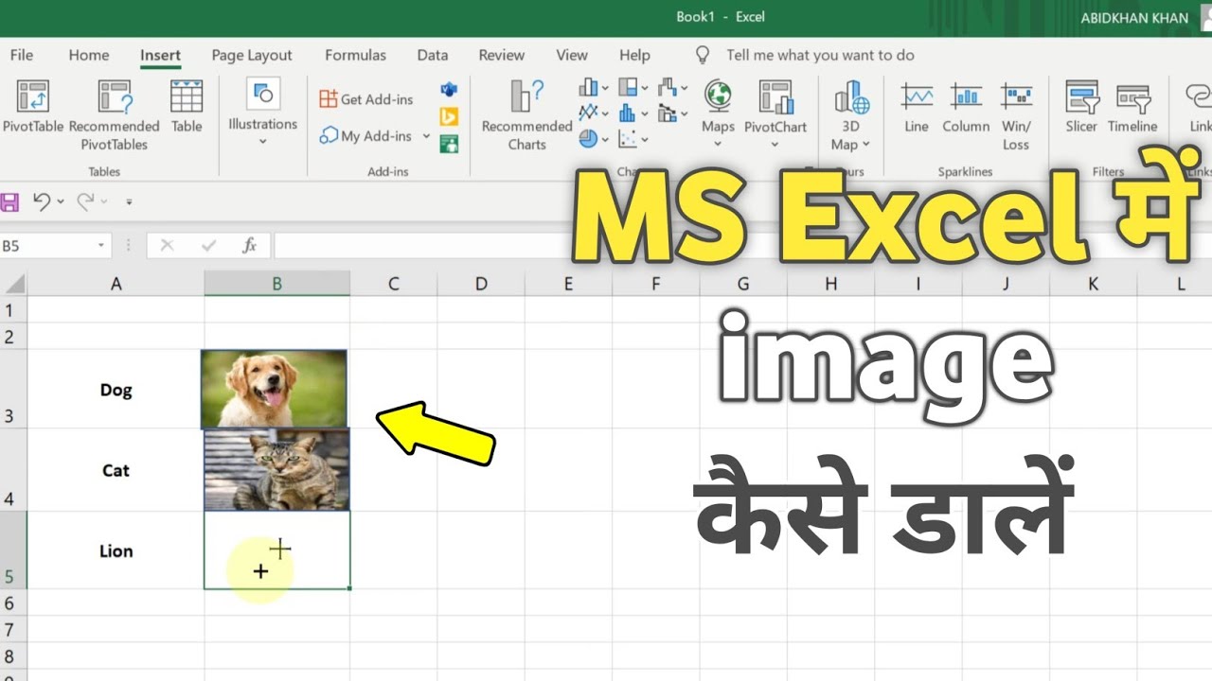Click the Insert Function fx button
Image resolution: width=1212 pixels, height=681 pixels.
[250, 246]
